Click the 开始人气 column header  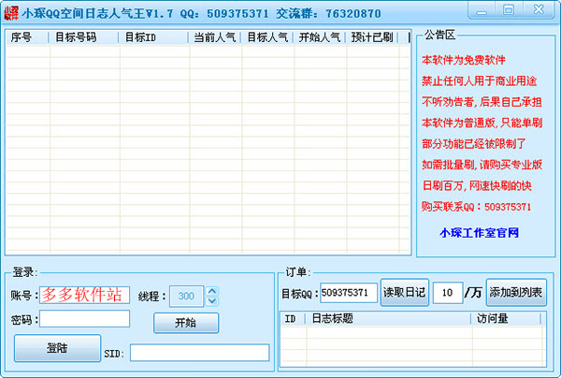click(319, 38)
